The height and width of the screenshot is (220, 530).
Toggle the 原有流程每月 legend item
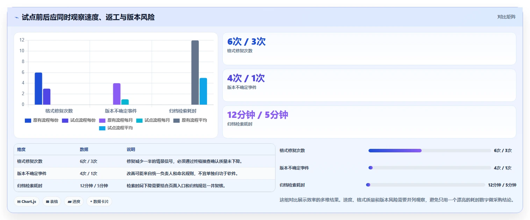click(116, 120)
